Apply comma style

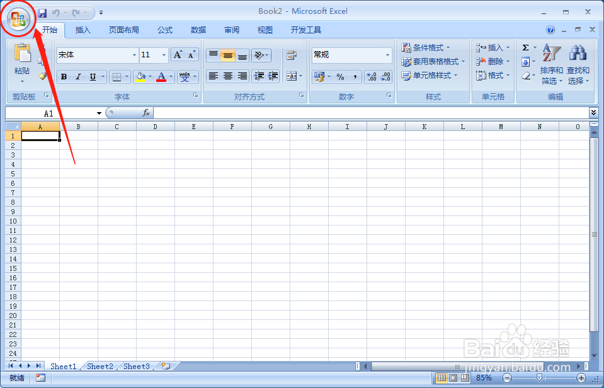point(355,77)
